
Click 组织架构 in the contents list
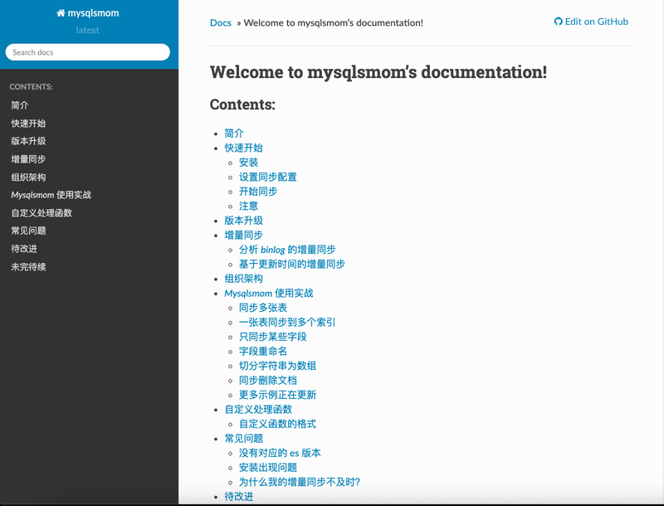243,279
